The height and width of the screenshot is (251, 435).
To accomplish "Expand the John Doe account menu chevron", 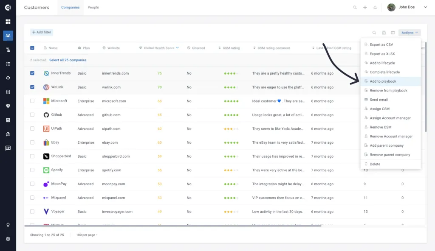I will [425, 7].
